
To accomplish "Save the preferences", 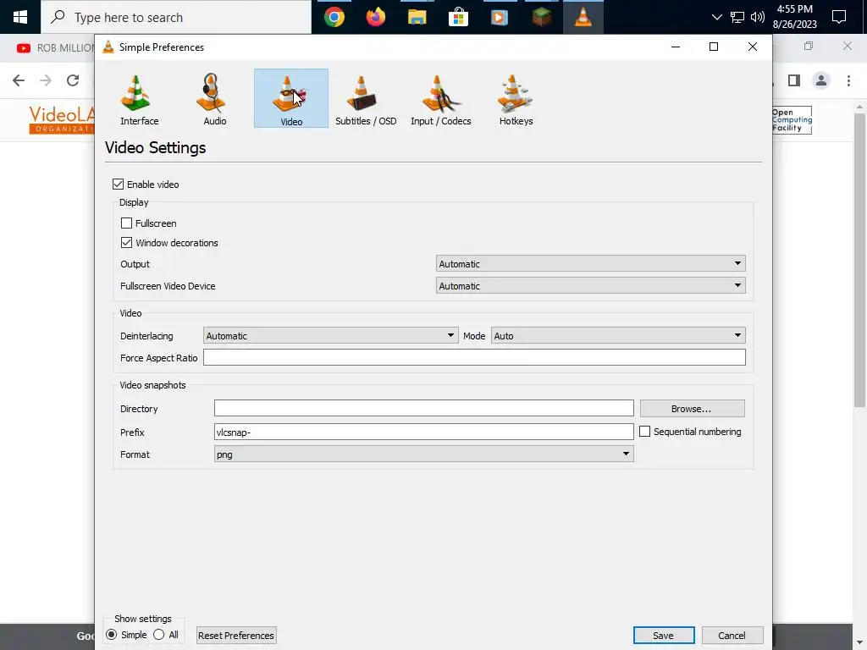I will tap(664, 636).
